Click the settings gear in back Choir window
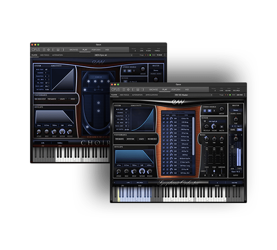This screenshot has width=277, height=250. point(48,49)
